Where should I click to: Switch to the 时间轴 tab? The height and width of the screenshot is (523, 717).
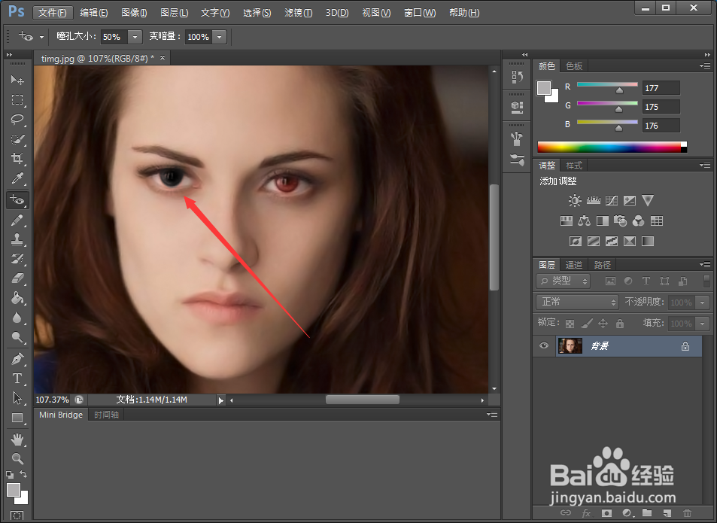tap(107, 415)
